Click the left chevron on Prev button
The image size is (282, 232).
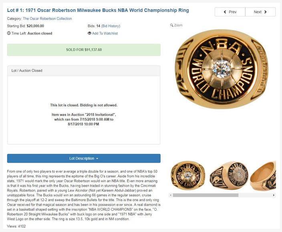pos(225,12)
